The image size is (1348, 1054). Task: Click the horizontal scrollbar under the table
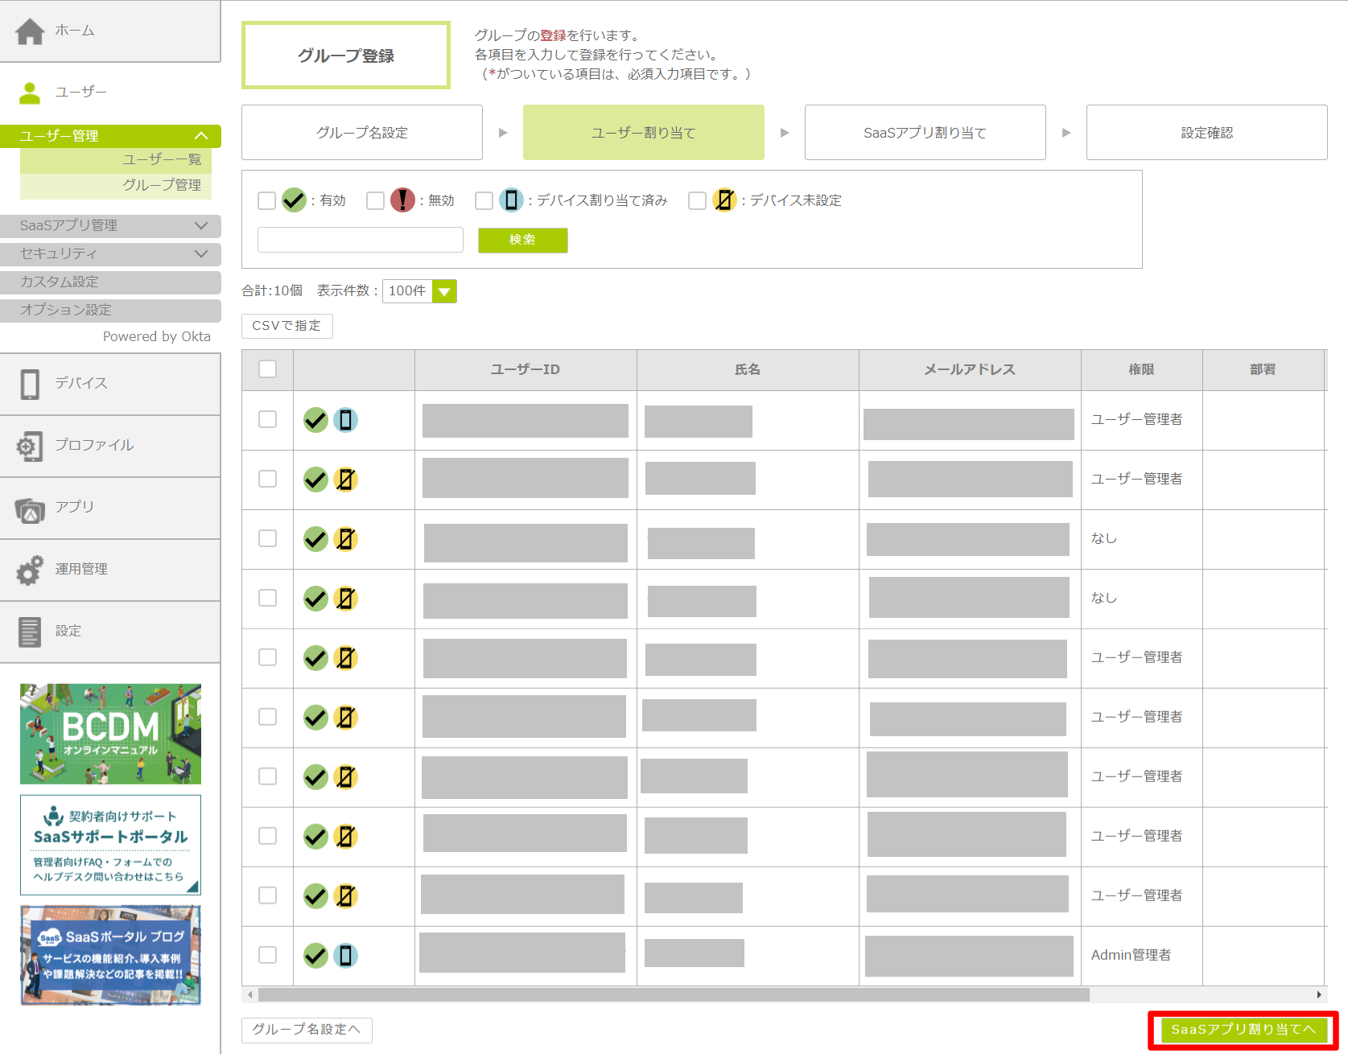[x=673, y=995]
